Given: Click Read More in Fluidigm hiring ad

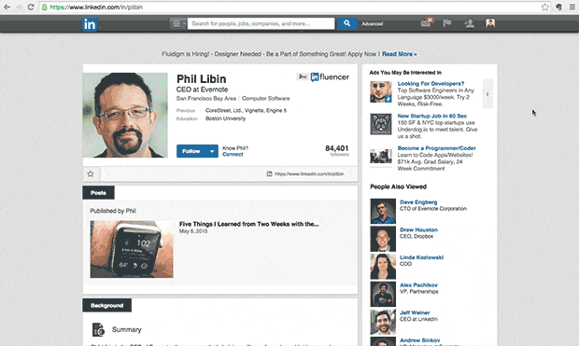Looking at the screenshot, I should click(399, 54).
